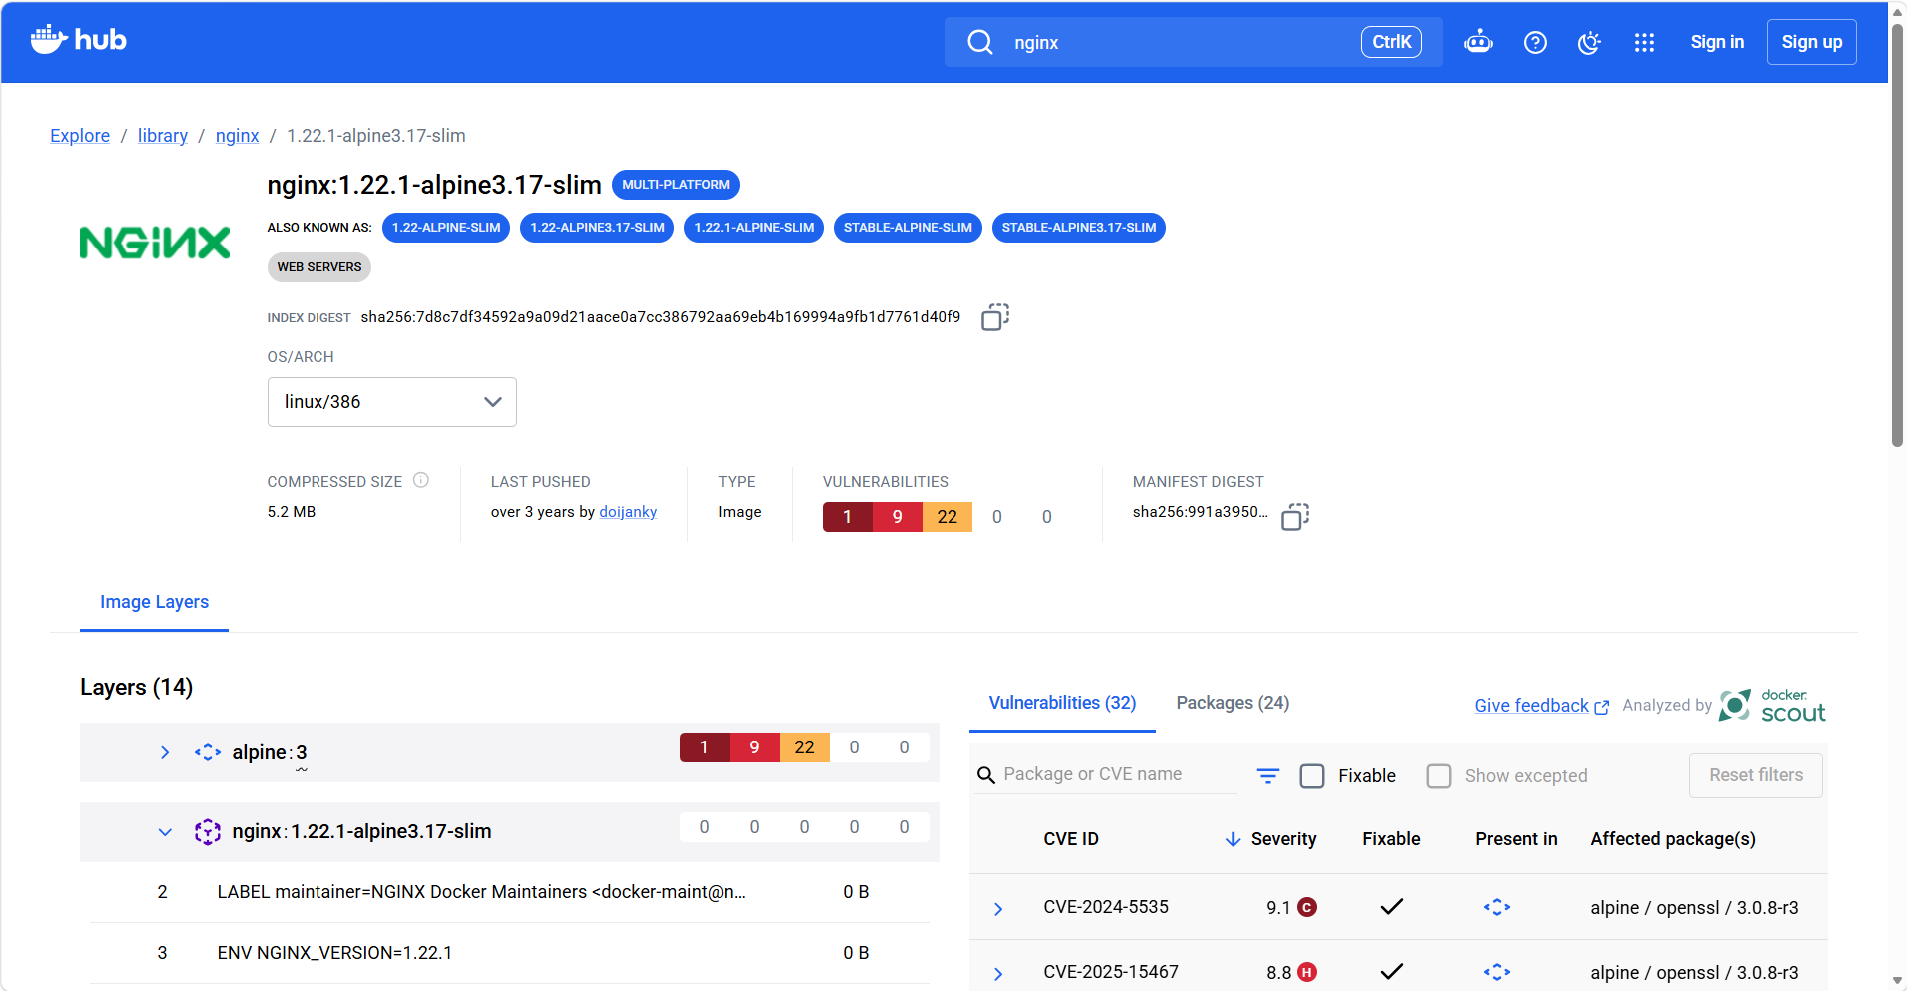
Task: Click the high count 9 swatch in Vulnerabilities summary
Action: click(898, 517)
